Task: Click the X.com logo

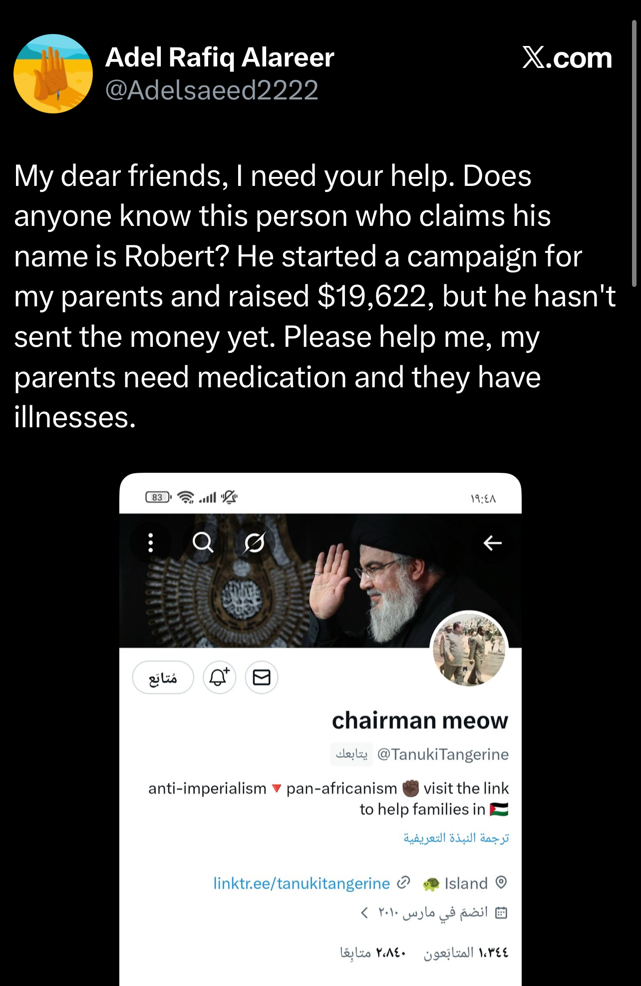Action: [567, 58]
